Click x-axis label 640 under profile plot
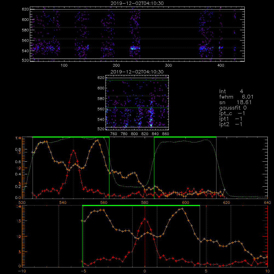 (x=267, y=203)
